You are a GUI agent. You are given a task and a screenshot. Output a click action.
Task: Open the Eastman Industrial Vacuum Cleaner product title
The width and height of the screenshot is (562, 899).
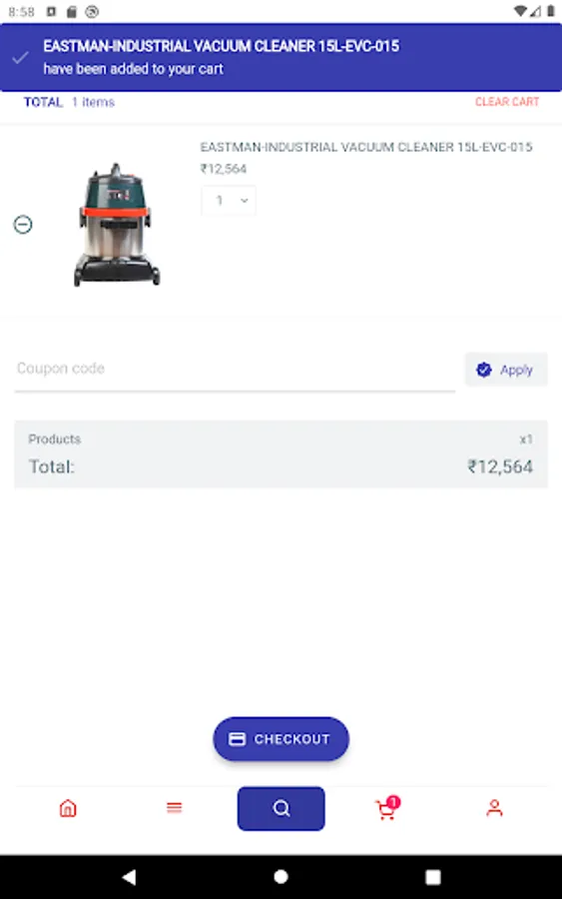pos(366,148)
